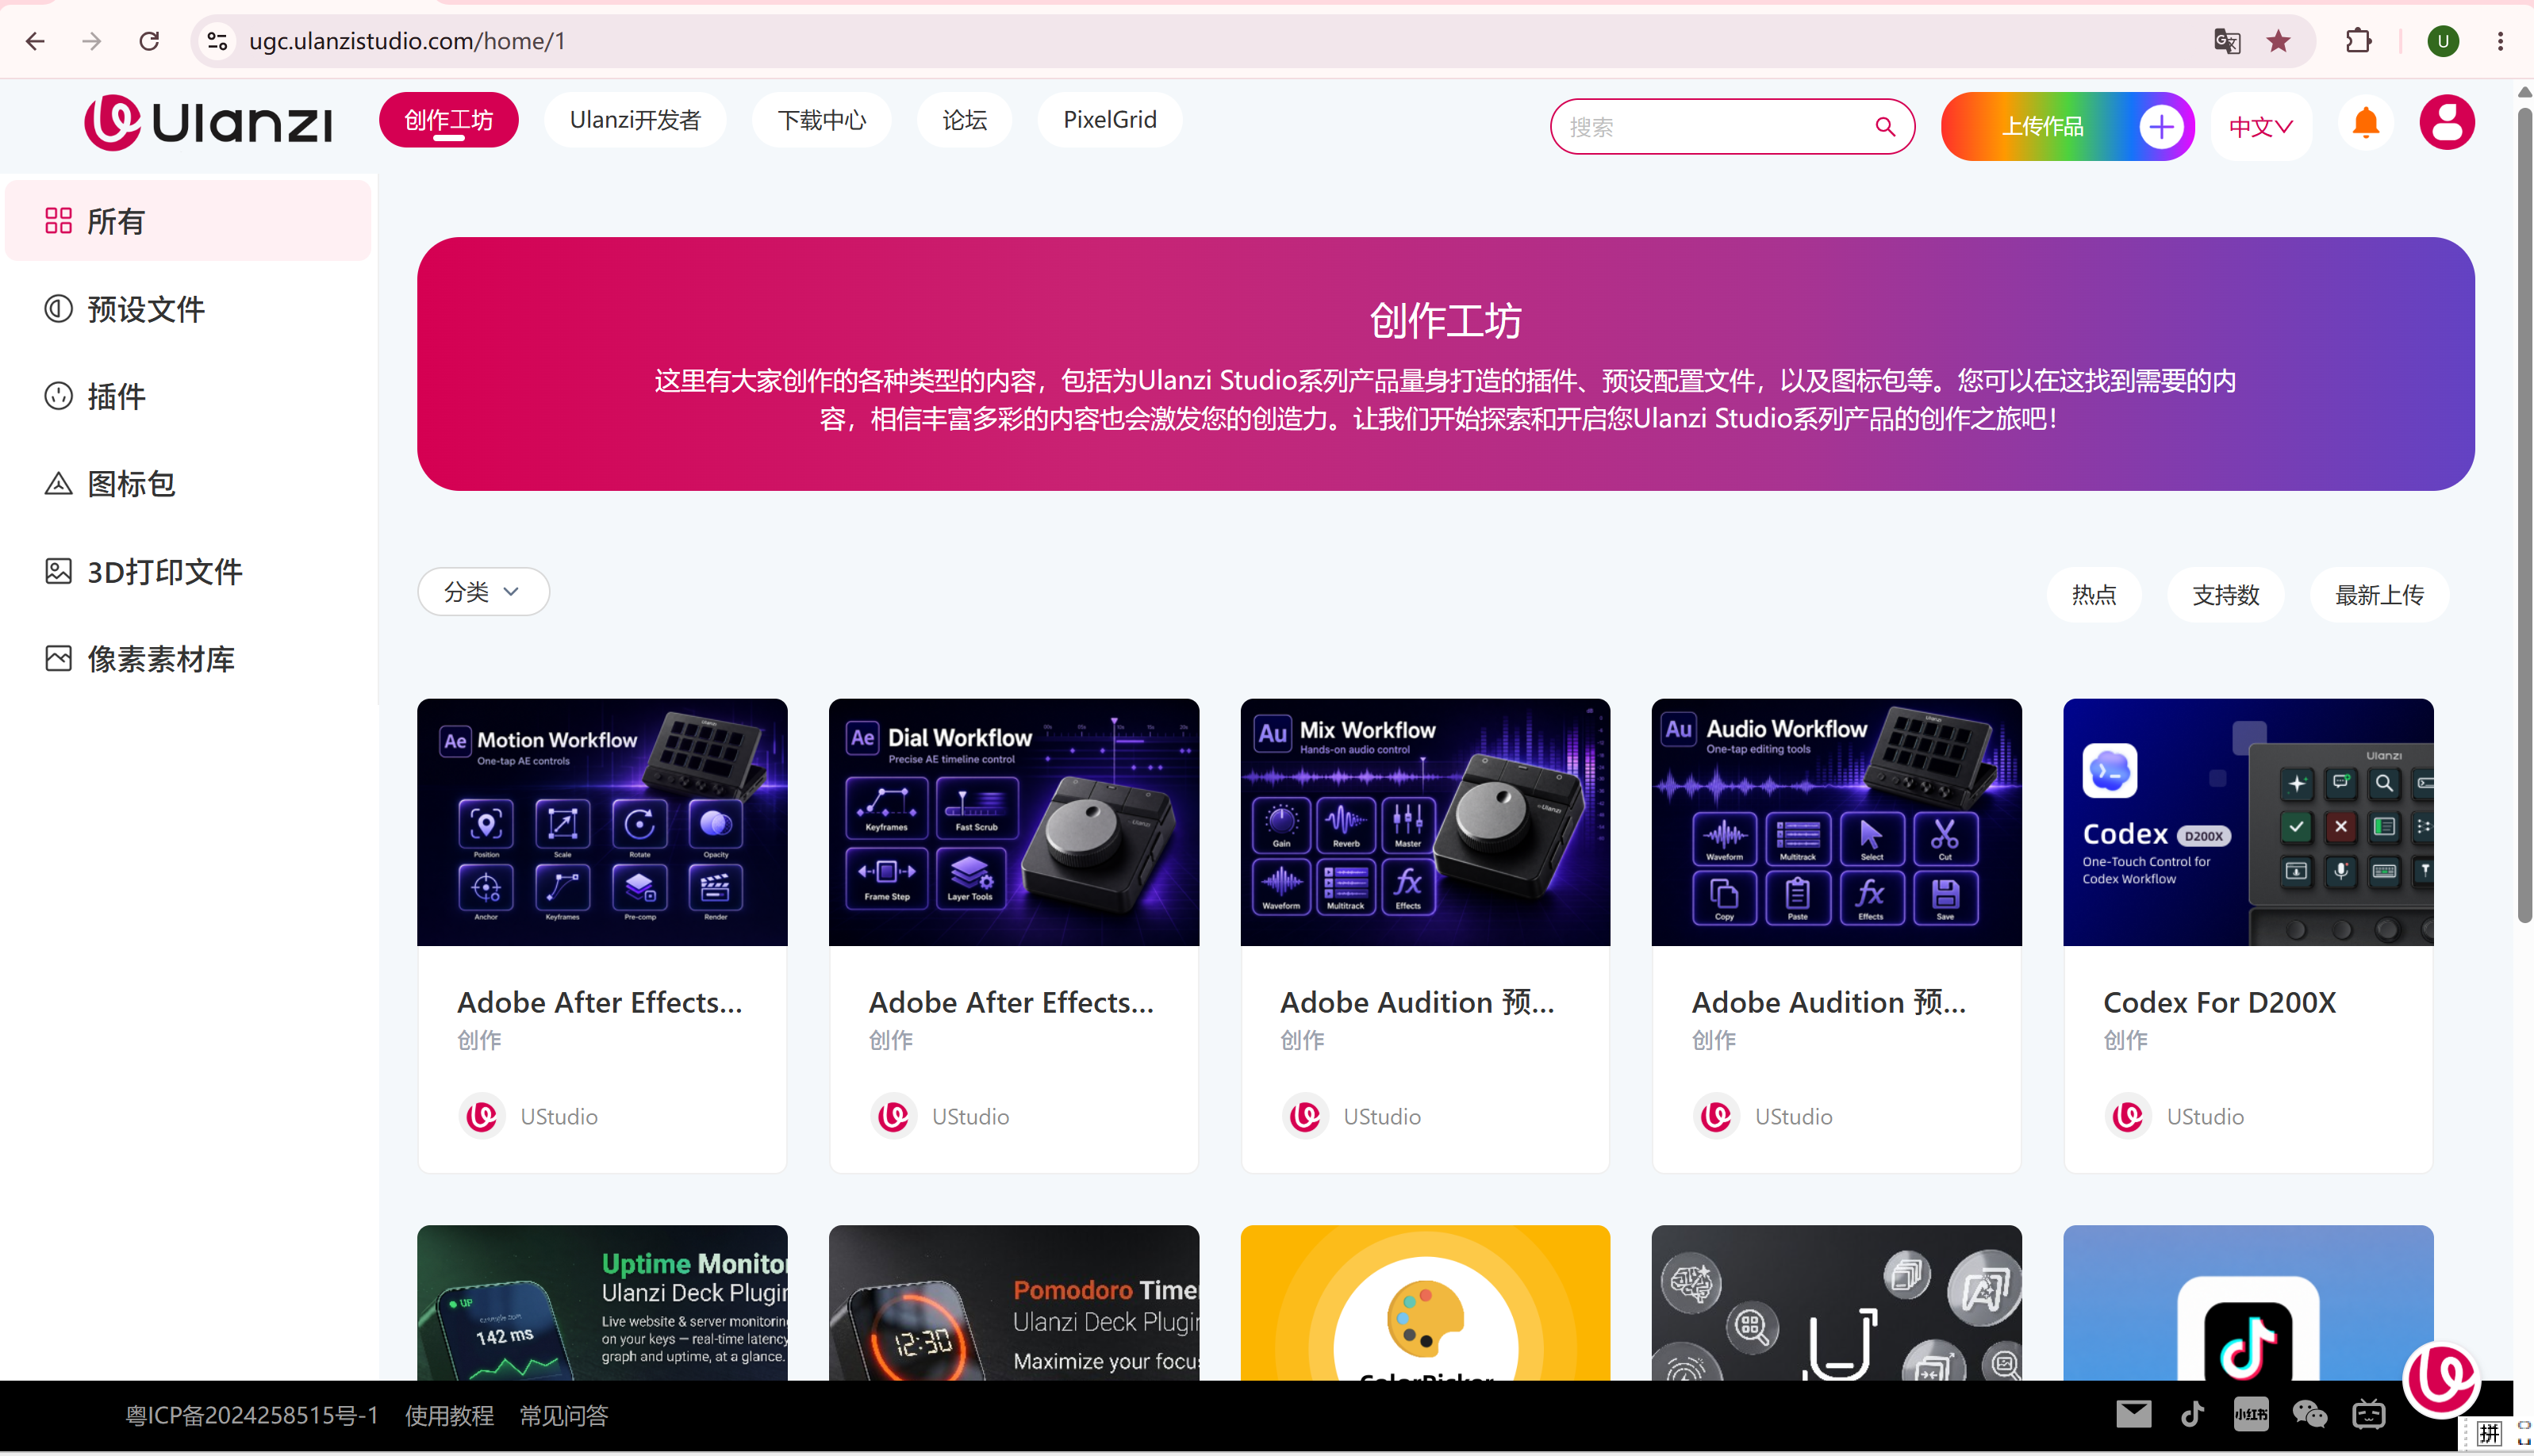Reload the page

149,41
